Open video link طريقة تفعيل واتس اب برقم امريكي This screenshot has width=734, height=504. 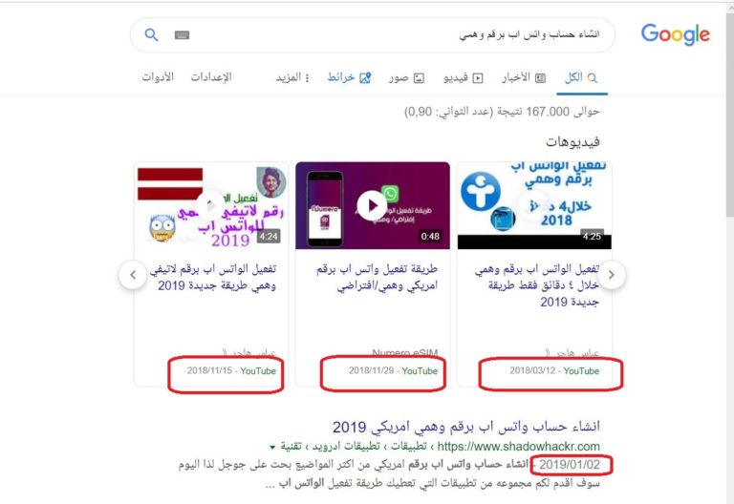pyautogui.click(x=377, y=277)
